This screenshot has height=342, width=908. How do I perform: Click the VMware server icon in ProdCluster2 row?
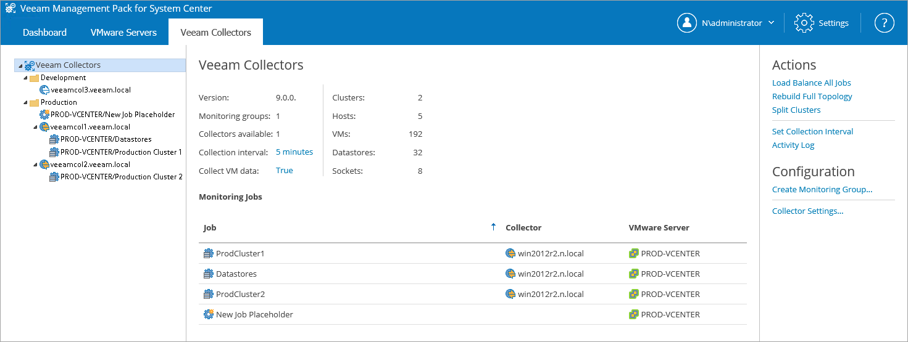[x=633, y=294]
